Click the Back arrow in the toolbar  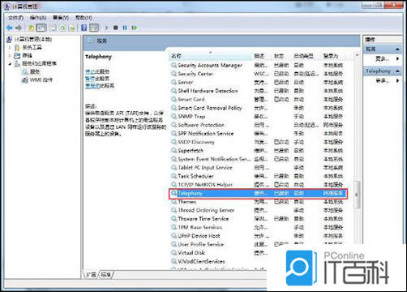pos(10,28)
